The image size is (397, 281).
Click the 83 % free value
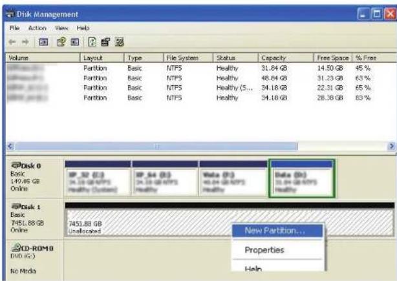click(x=363, y=98)
